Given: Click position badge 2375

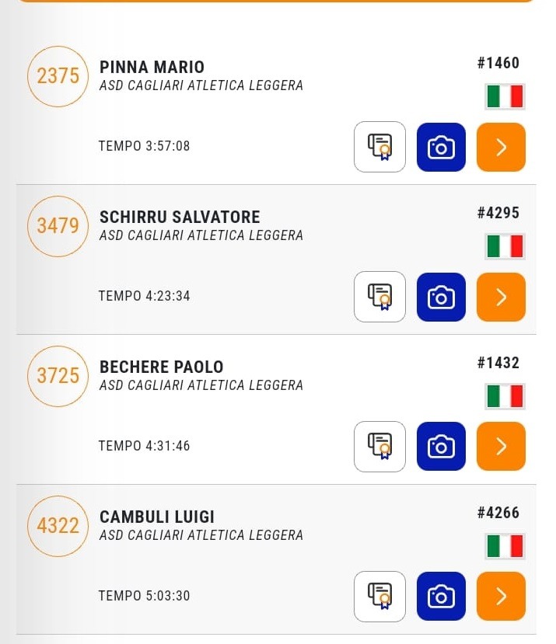Looking at the screenshot, I should point(58,76).
